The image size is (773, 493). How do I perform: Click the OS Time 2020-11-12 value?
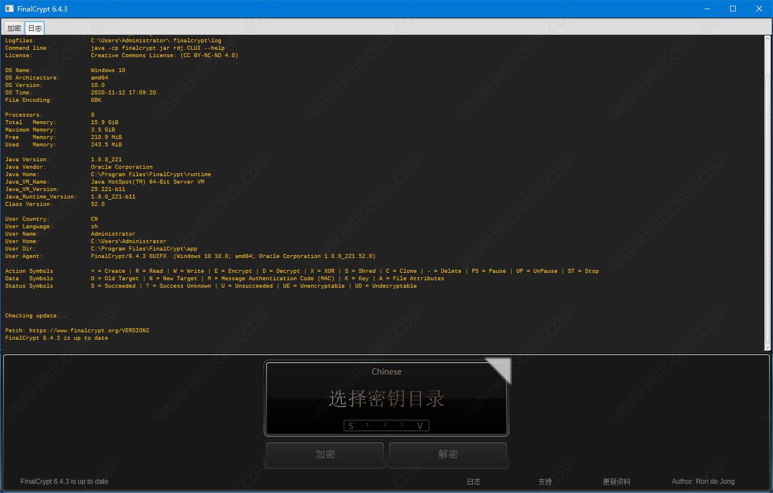[x=123, y=93]
